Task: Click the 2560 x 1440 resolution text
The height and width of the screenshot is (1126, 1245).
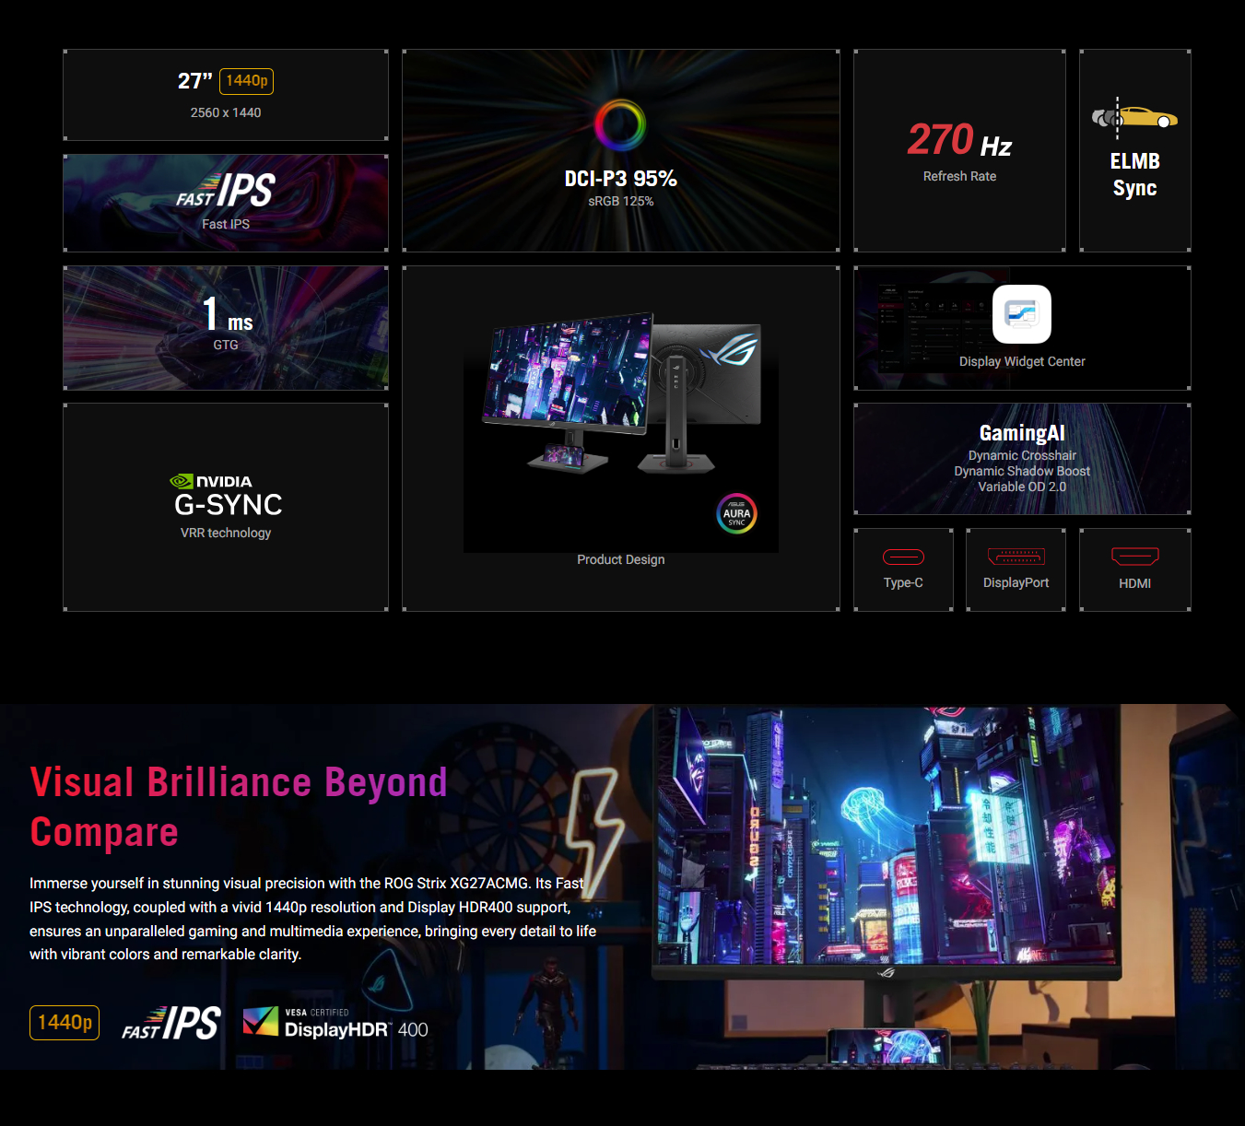Action: coord(226,112)
